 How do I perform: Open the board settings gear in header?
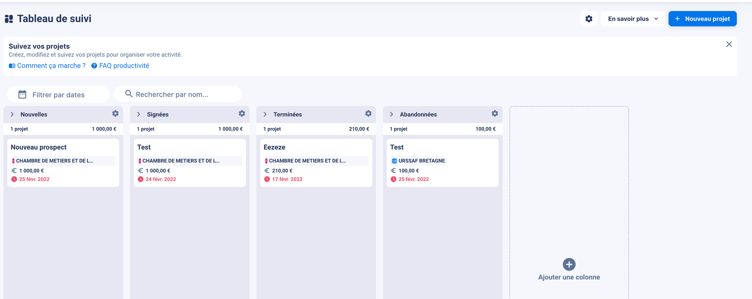pos(589,19)
